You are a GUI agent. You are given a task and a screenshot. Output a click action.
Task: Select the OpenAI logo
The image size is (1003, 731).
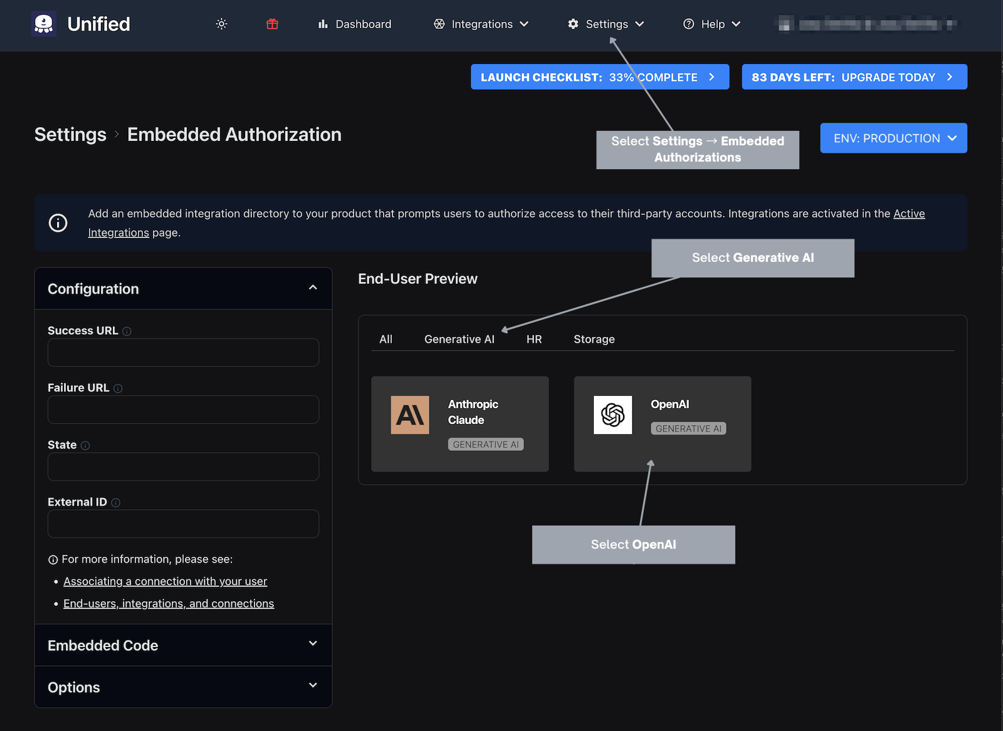click(612, 415)
